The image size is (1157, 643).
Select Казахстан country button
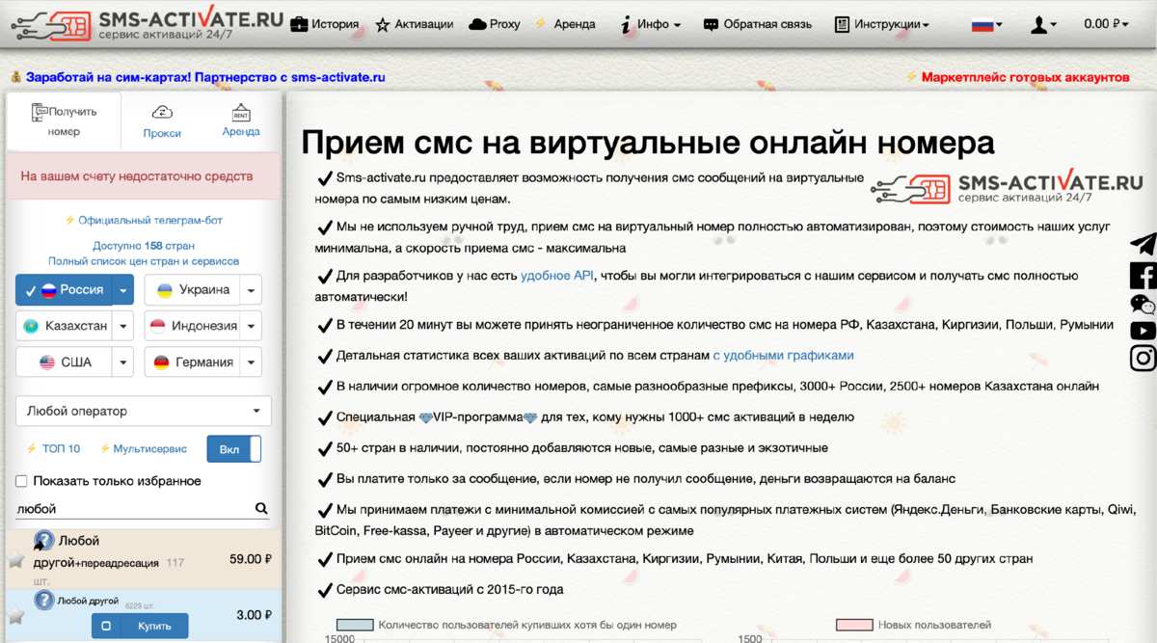(64, 326)
